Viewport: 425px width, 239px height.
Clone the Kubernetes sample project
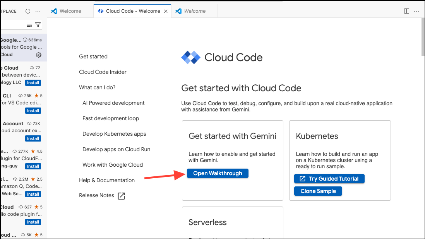click(318, 191)
